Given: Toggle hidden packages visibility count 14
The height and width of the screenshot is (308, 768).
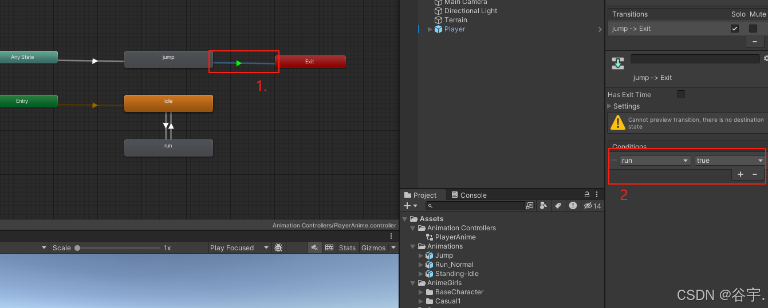Looking at the screenshot, I should [592, 206].
